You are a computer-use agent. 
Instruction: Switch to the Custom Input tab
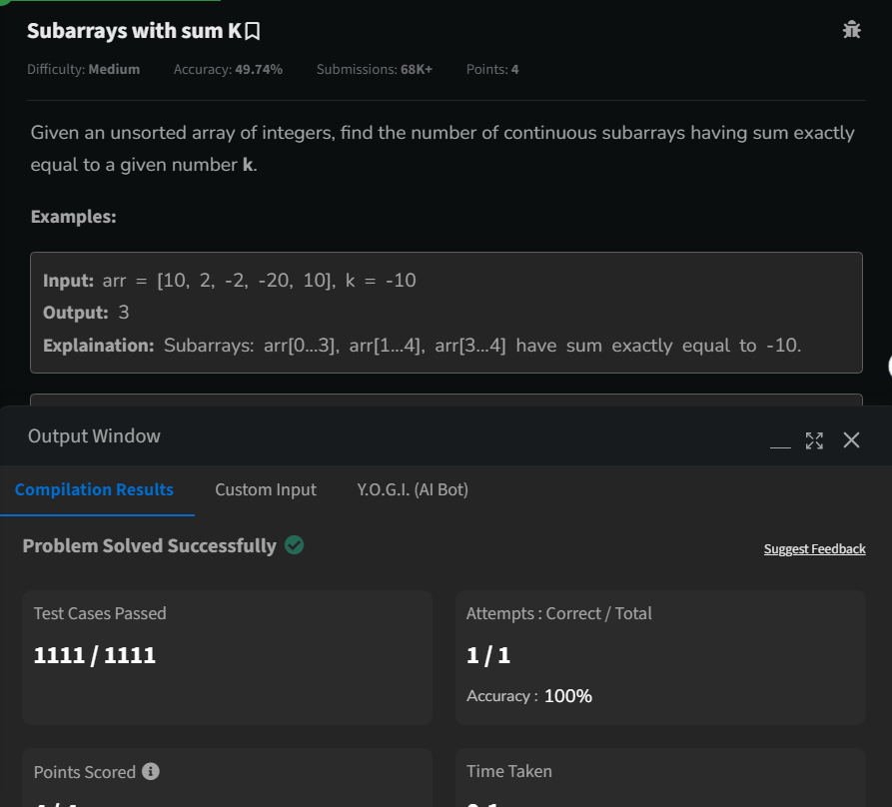265,489
